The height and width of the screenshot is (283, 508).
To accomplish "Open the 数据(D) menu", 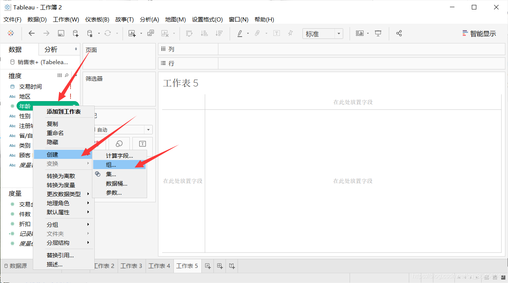I will [37, 19].
